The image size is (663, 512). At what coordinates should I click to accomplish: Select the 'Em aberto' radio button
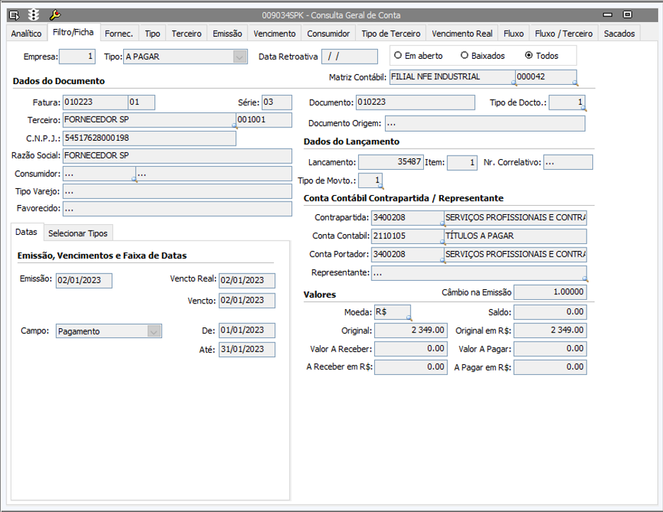point(398,55)
